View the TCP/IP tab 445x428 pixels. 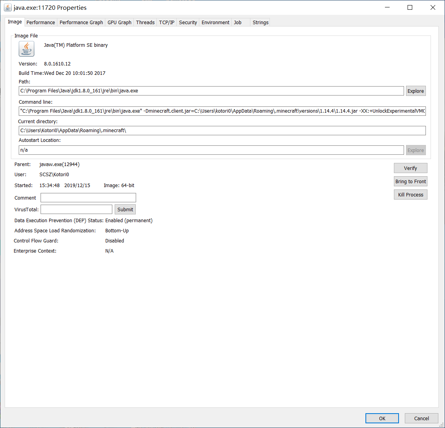tap(167, 22)
